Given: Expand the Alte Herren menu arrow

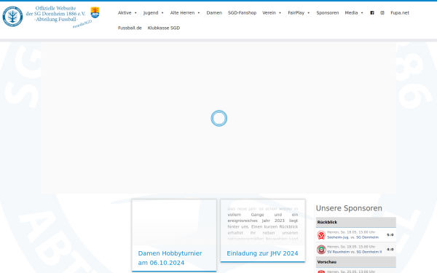Looking at the screenshot, I should [199, 13].
